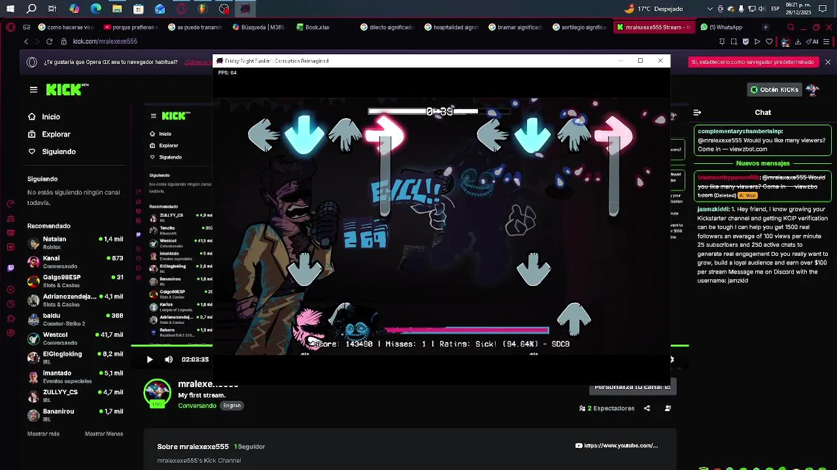Image resolution: width=837 pixels, height=470 pixels.
Task: Switch to 'sortilegio significado' tab
Action: tap(579, 27)
